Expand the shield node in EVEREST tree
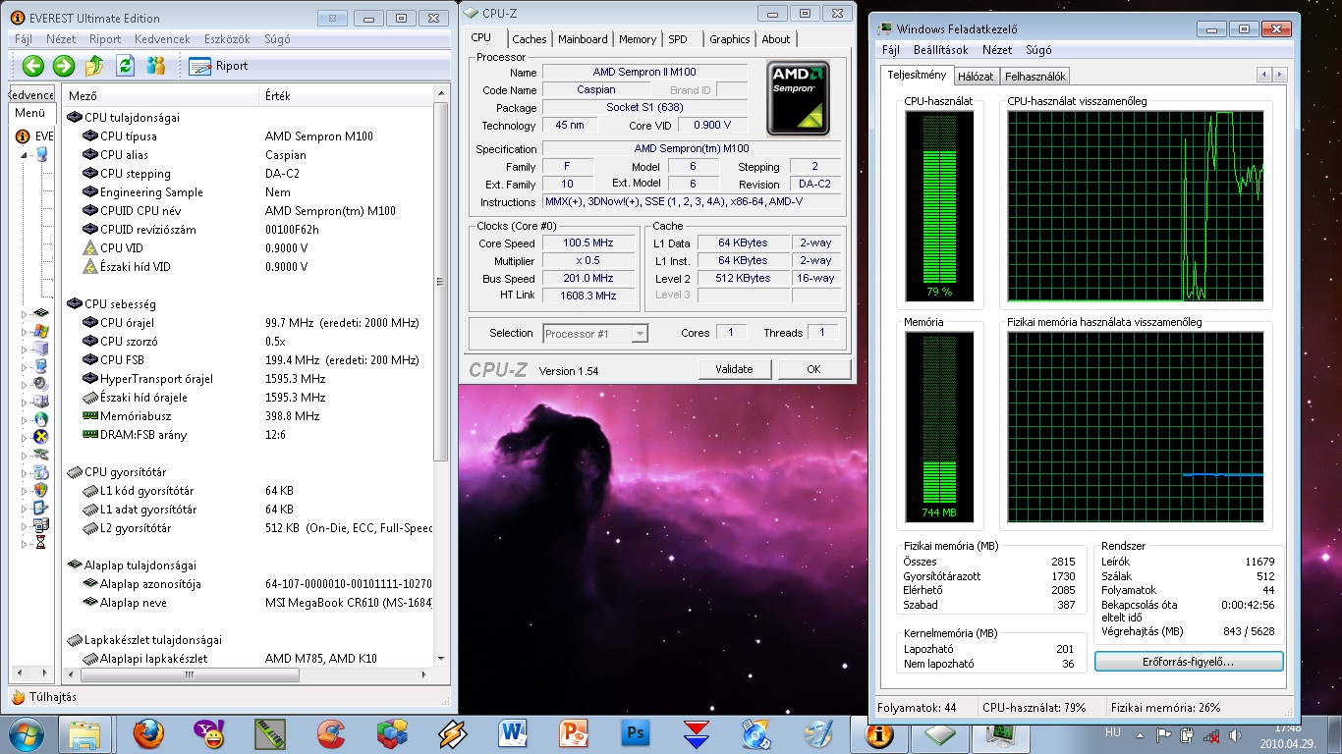The height and width of the screenshot is (754, 1342). 25,489
